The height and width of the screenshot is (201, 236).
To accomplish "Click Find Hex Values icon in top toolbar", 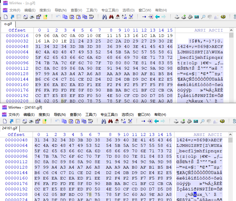I will tap(118, 17).
